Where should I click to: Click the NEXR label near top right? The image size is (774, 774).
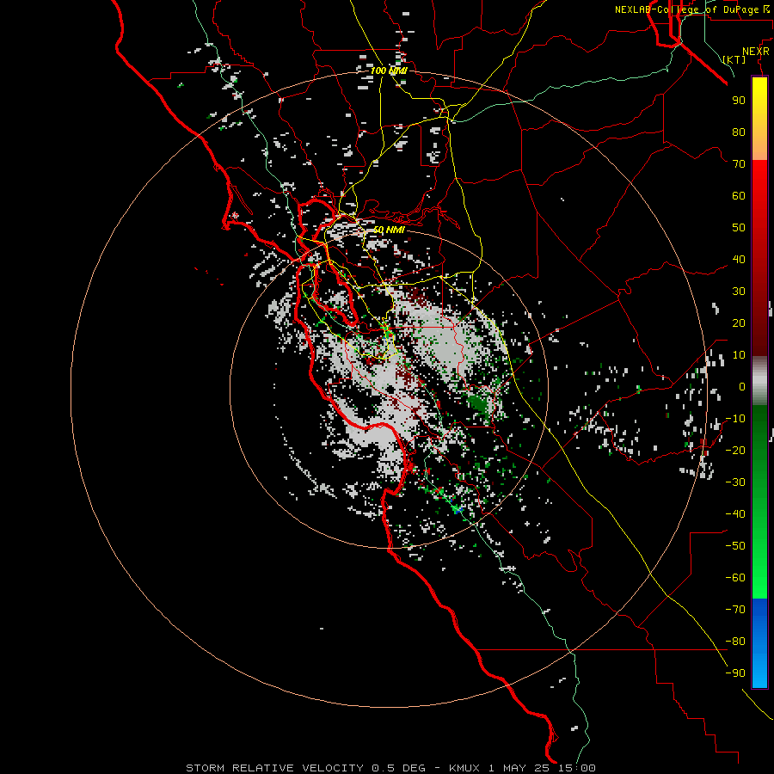pyautogui.click(x=756, y=52)
